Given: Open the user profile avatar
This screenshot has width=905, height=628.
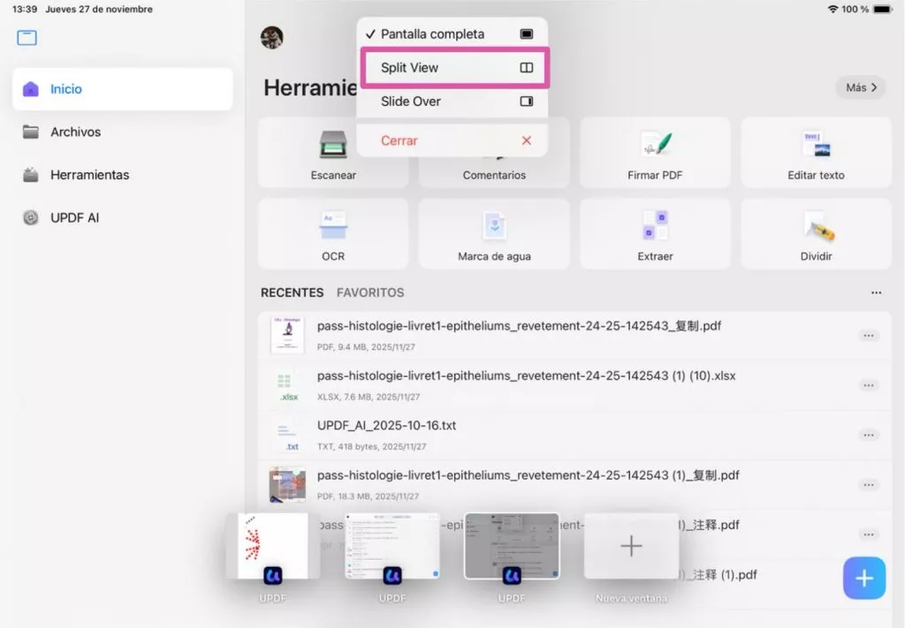Looking at the screenshot, I should coord(272,37).
